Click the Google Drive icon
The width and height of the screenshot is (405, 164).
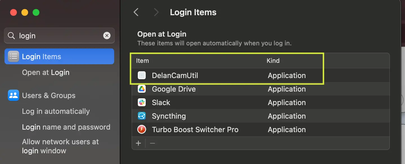coord(141,89)
